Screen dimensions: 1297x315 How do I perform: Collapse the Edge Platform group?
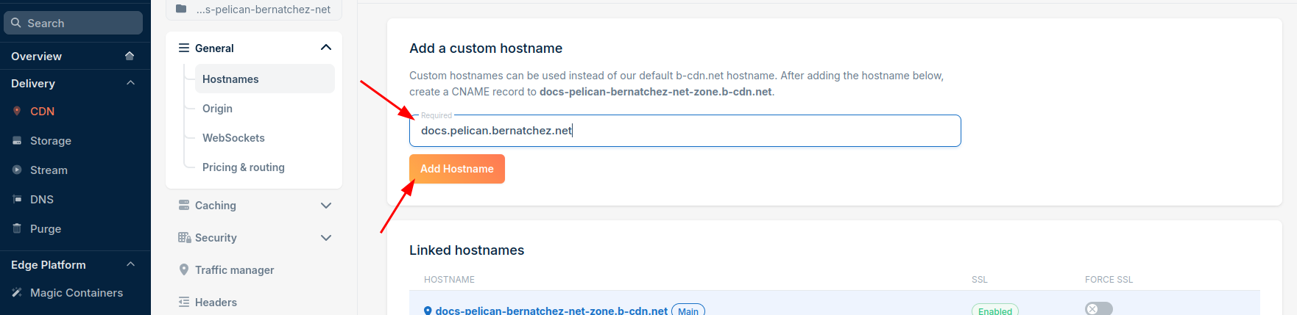pos(130,264)
